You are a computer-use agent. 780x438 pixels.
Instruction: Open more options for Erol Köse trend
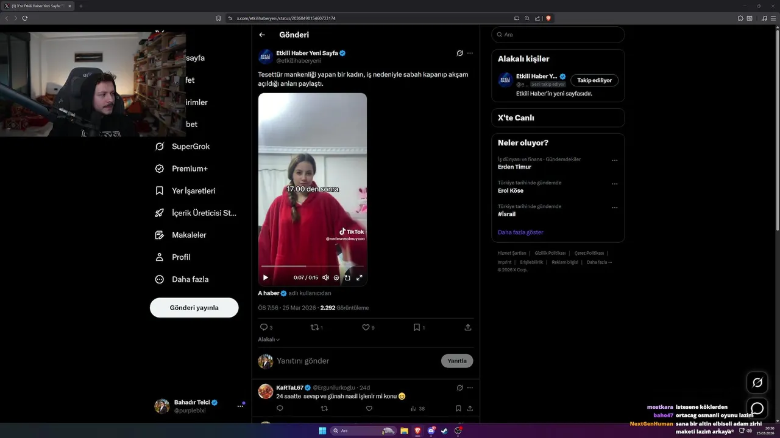click(614, 184)
